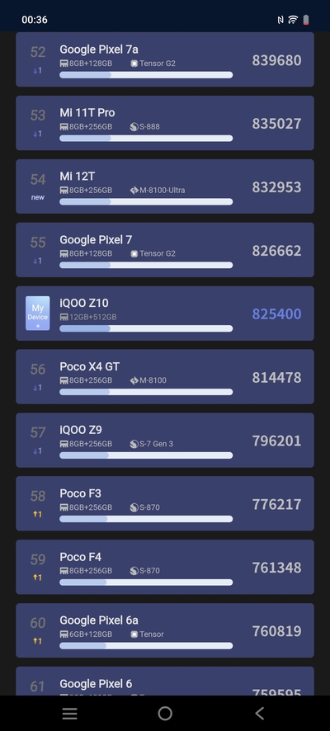Image resolution: width=330 pixels, height=731 pixels.
Task: Tap the battery indicator in the status bar
Action: pyautogui.click(x=306, y=20)
